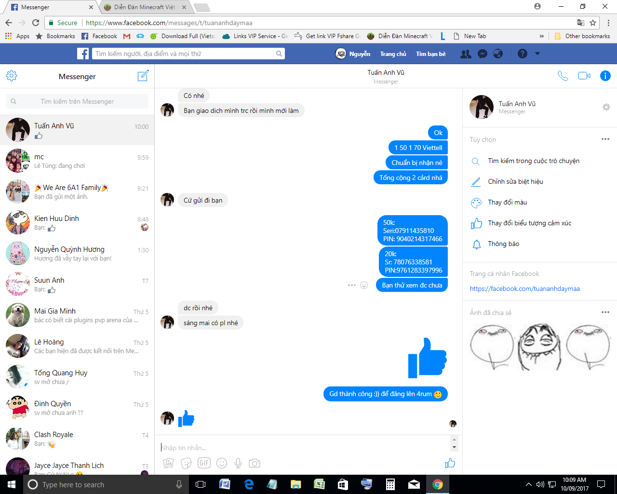Viewport: 617px width, 494px height.
Task: Open the facebook.com/tuananhdaymaa profile link
Action: coord(525,288)
